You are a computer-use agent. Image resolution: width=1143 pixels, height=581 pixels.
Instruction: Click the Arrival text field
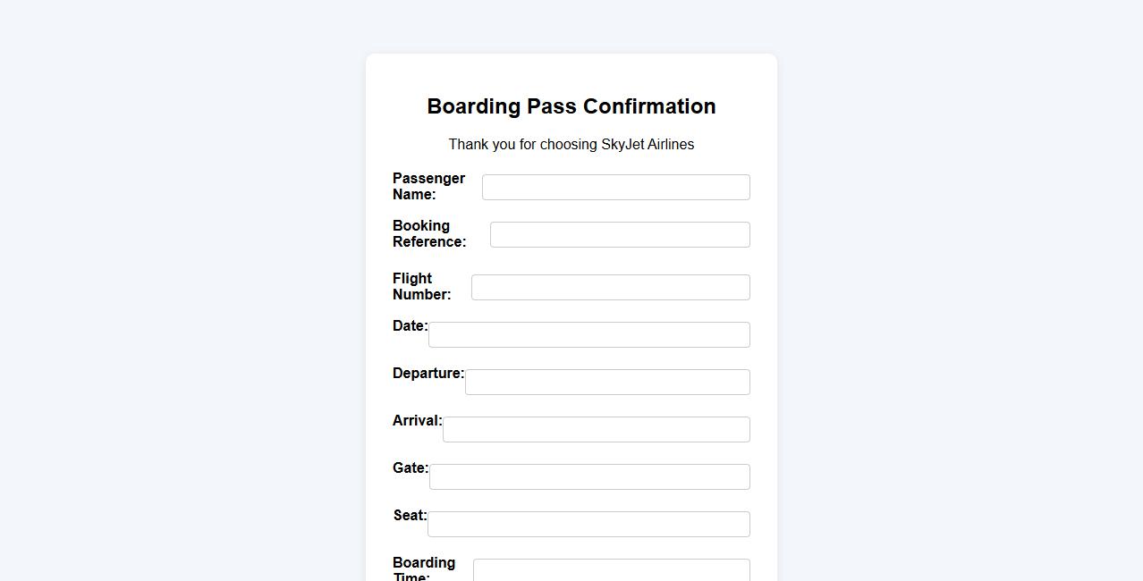(x=596, y=430)
